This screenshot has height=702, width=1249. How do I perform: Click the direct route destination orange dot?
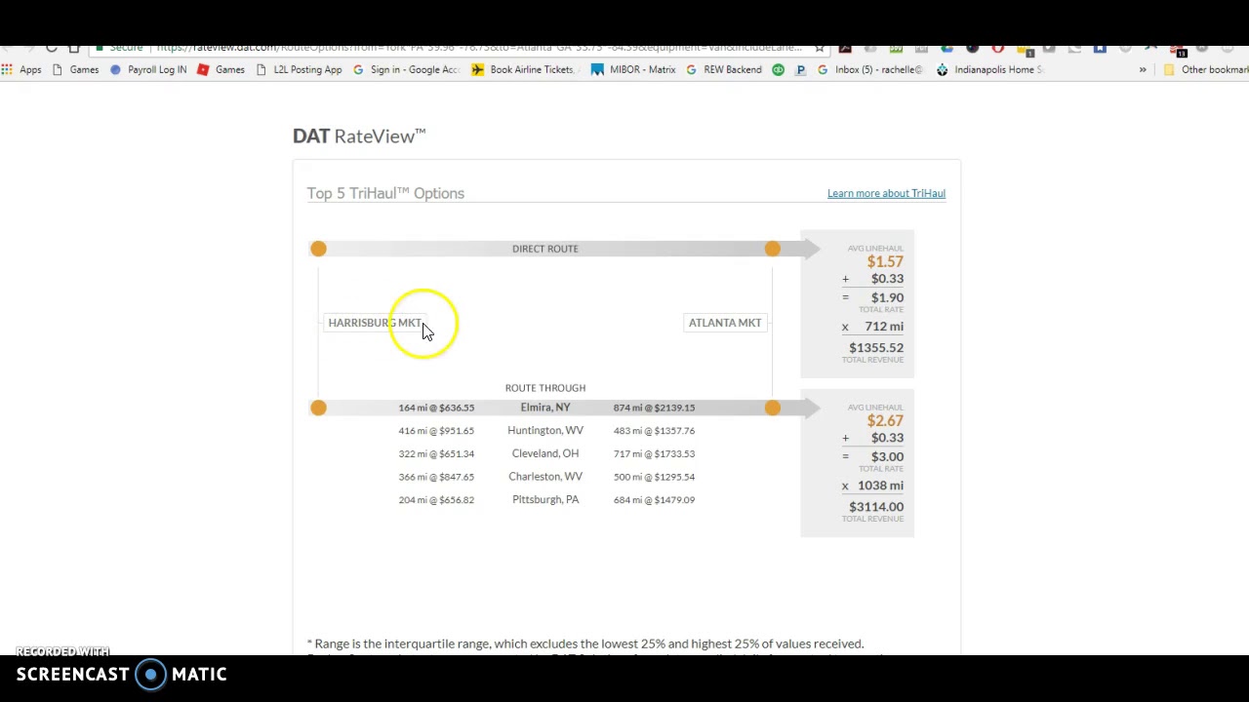(x=772, y=249)
